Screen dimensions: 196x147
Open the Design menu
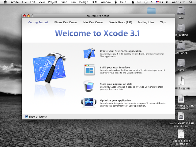tap(84, 2)
